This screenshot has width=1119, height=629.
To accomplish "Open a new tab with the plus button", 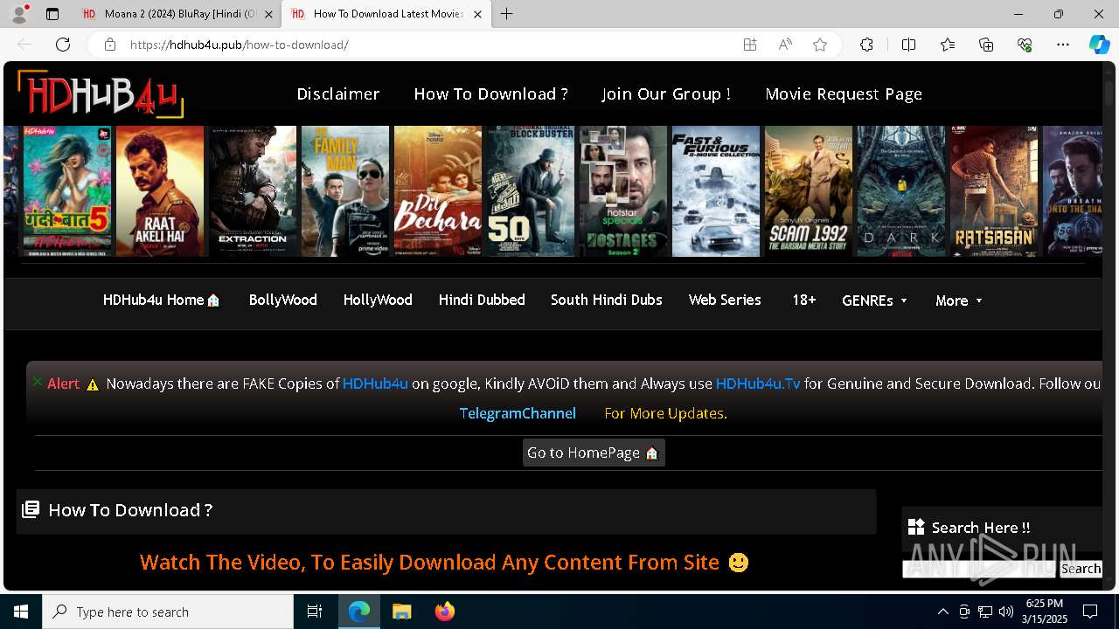I will click(507, 14).
